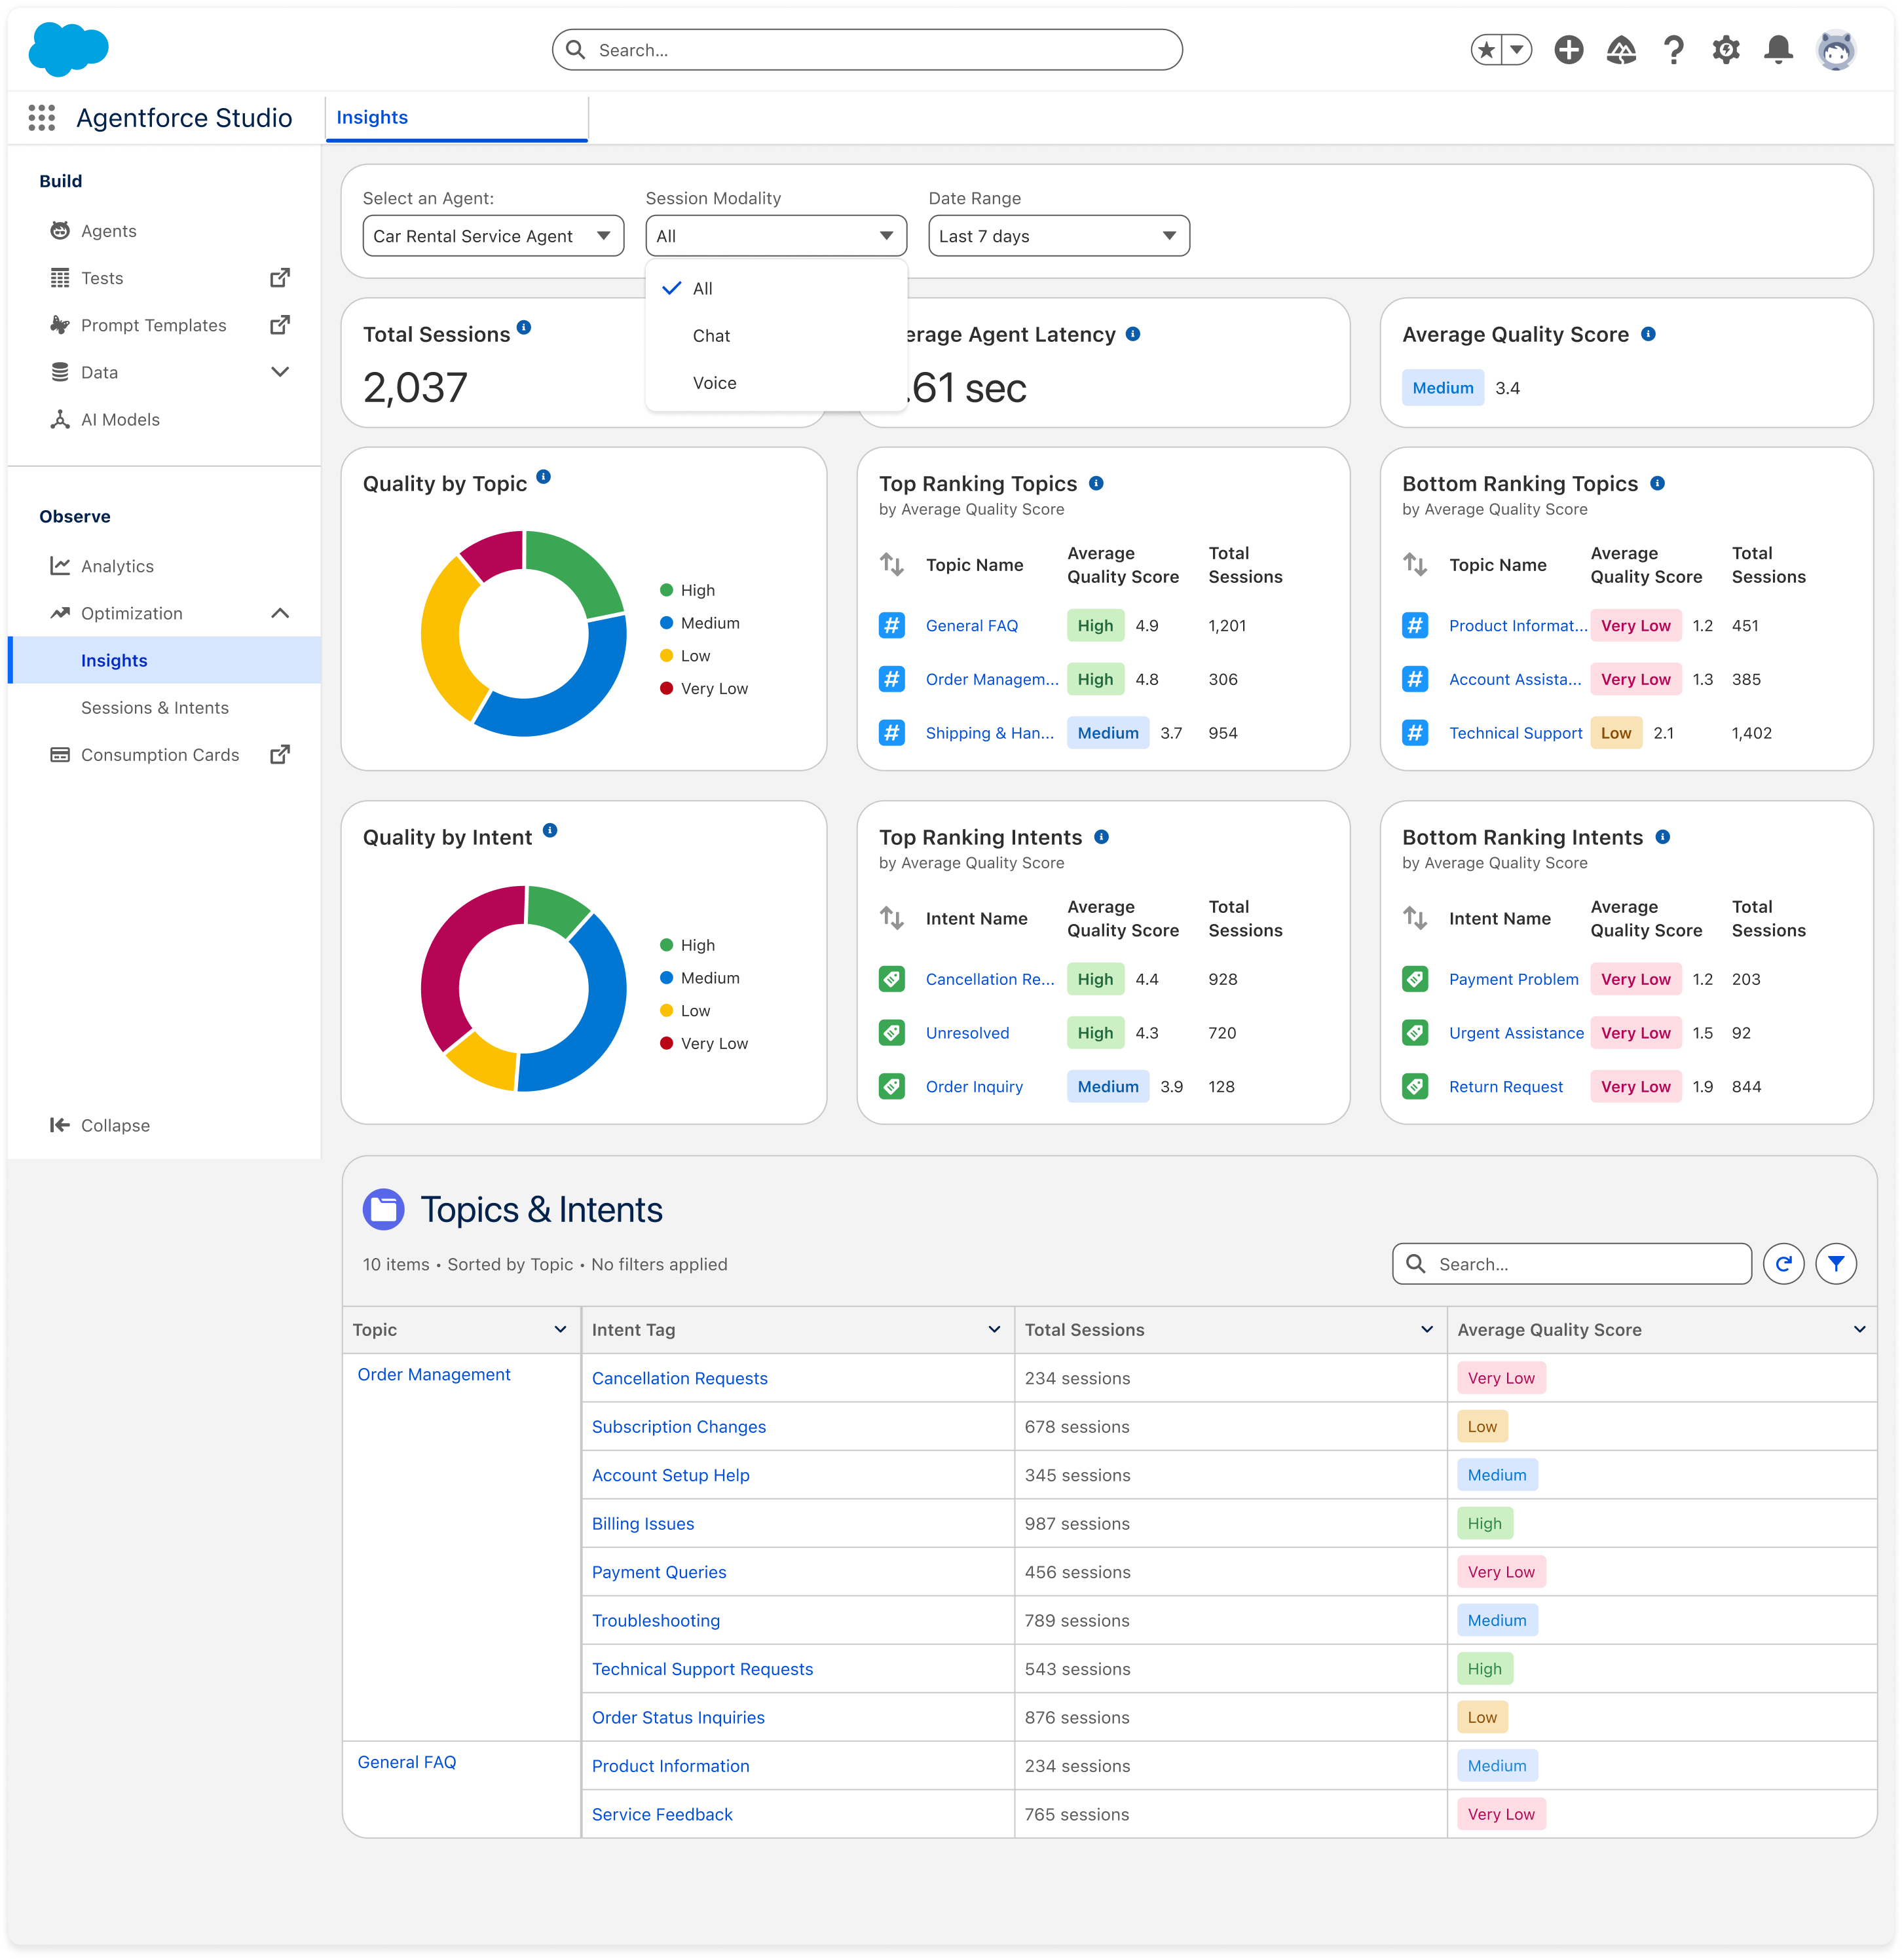Screen dimensions: 1902x1960
Task: Open Tests external link icon
Action: pos(280,278)
